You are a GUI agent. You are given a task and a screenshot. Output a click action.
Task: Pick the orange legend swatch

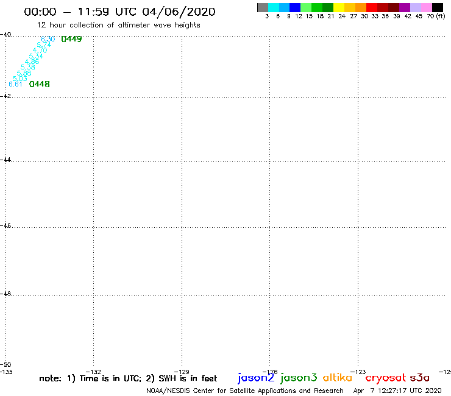(x=361, y=7)
